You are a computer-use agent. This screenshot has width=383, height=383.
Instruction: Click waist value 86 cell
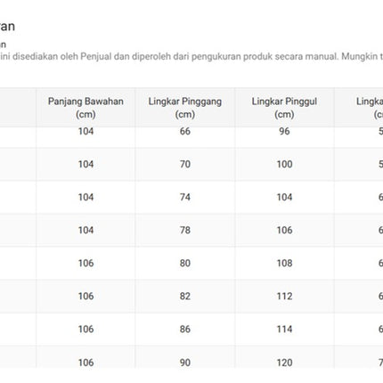185,329
